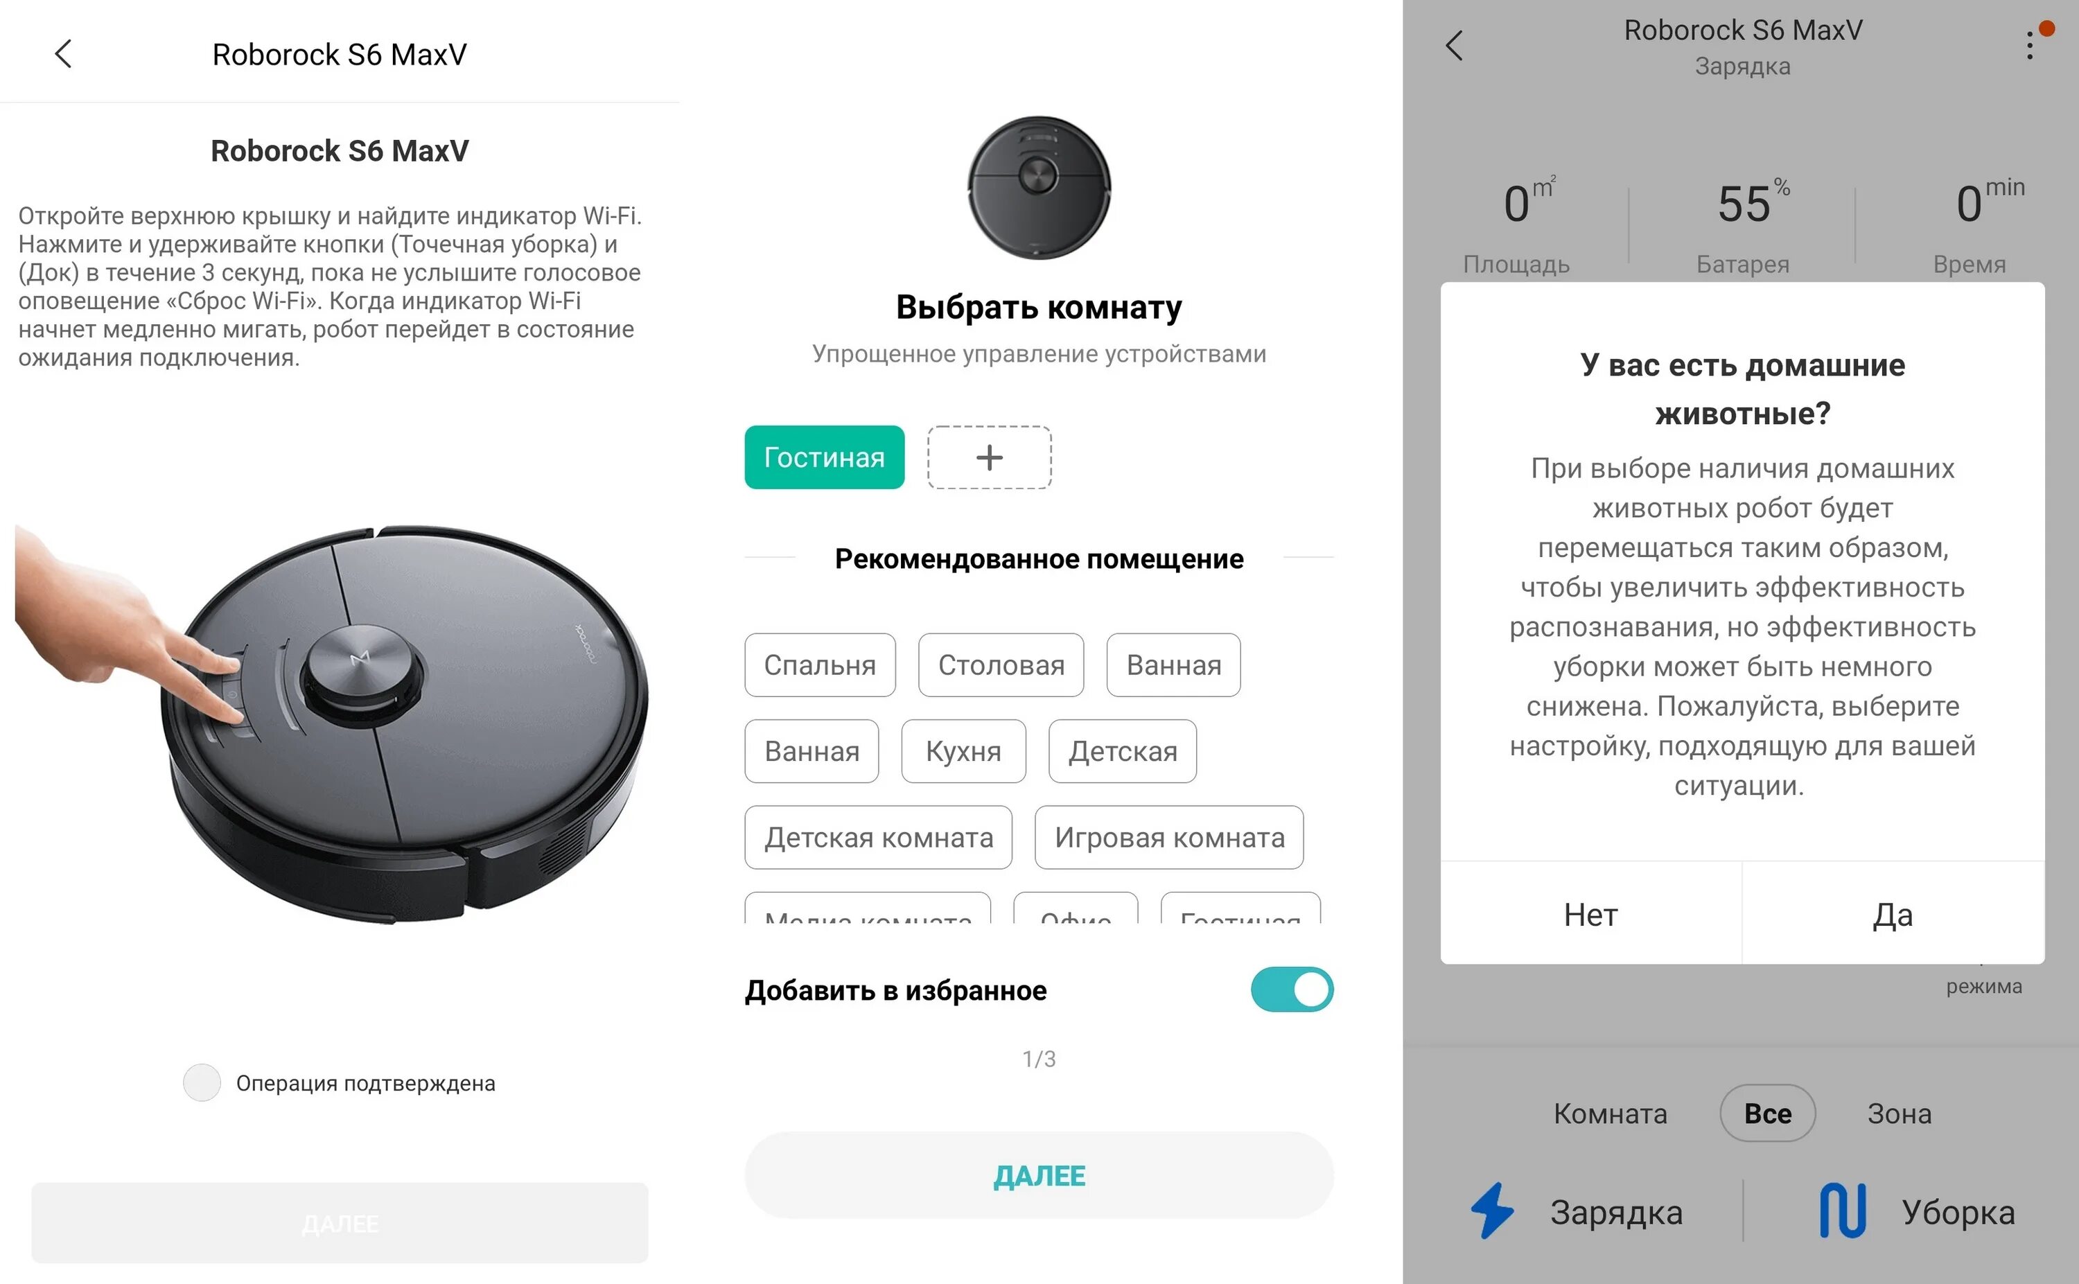Select Кухня recommended room option

click(964, 748)
